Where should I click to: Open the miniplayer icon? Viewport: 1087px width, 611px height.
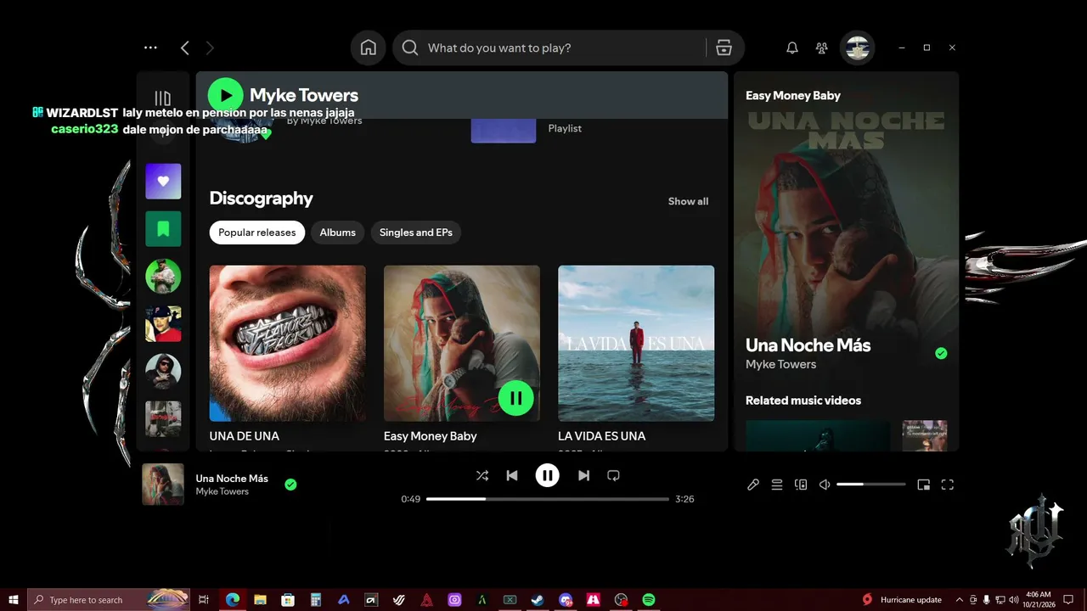924,485
